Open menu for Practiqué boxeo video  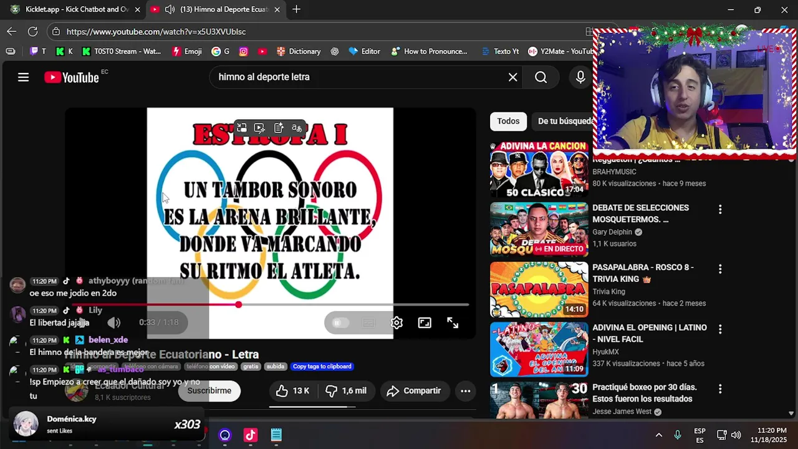point(720,389)
